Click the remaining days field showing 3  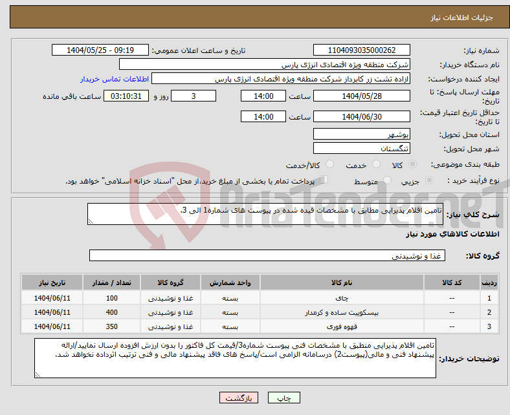194,96
